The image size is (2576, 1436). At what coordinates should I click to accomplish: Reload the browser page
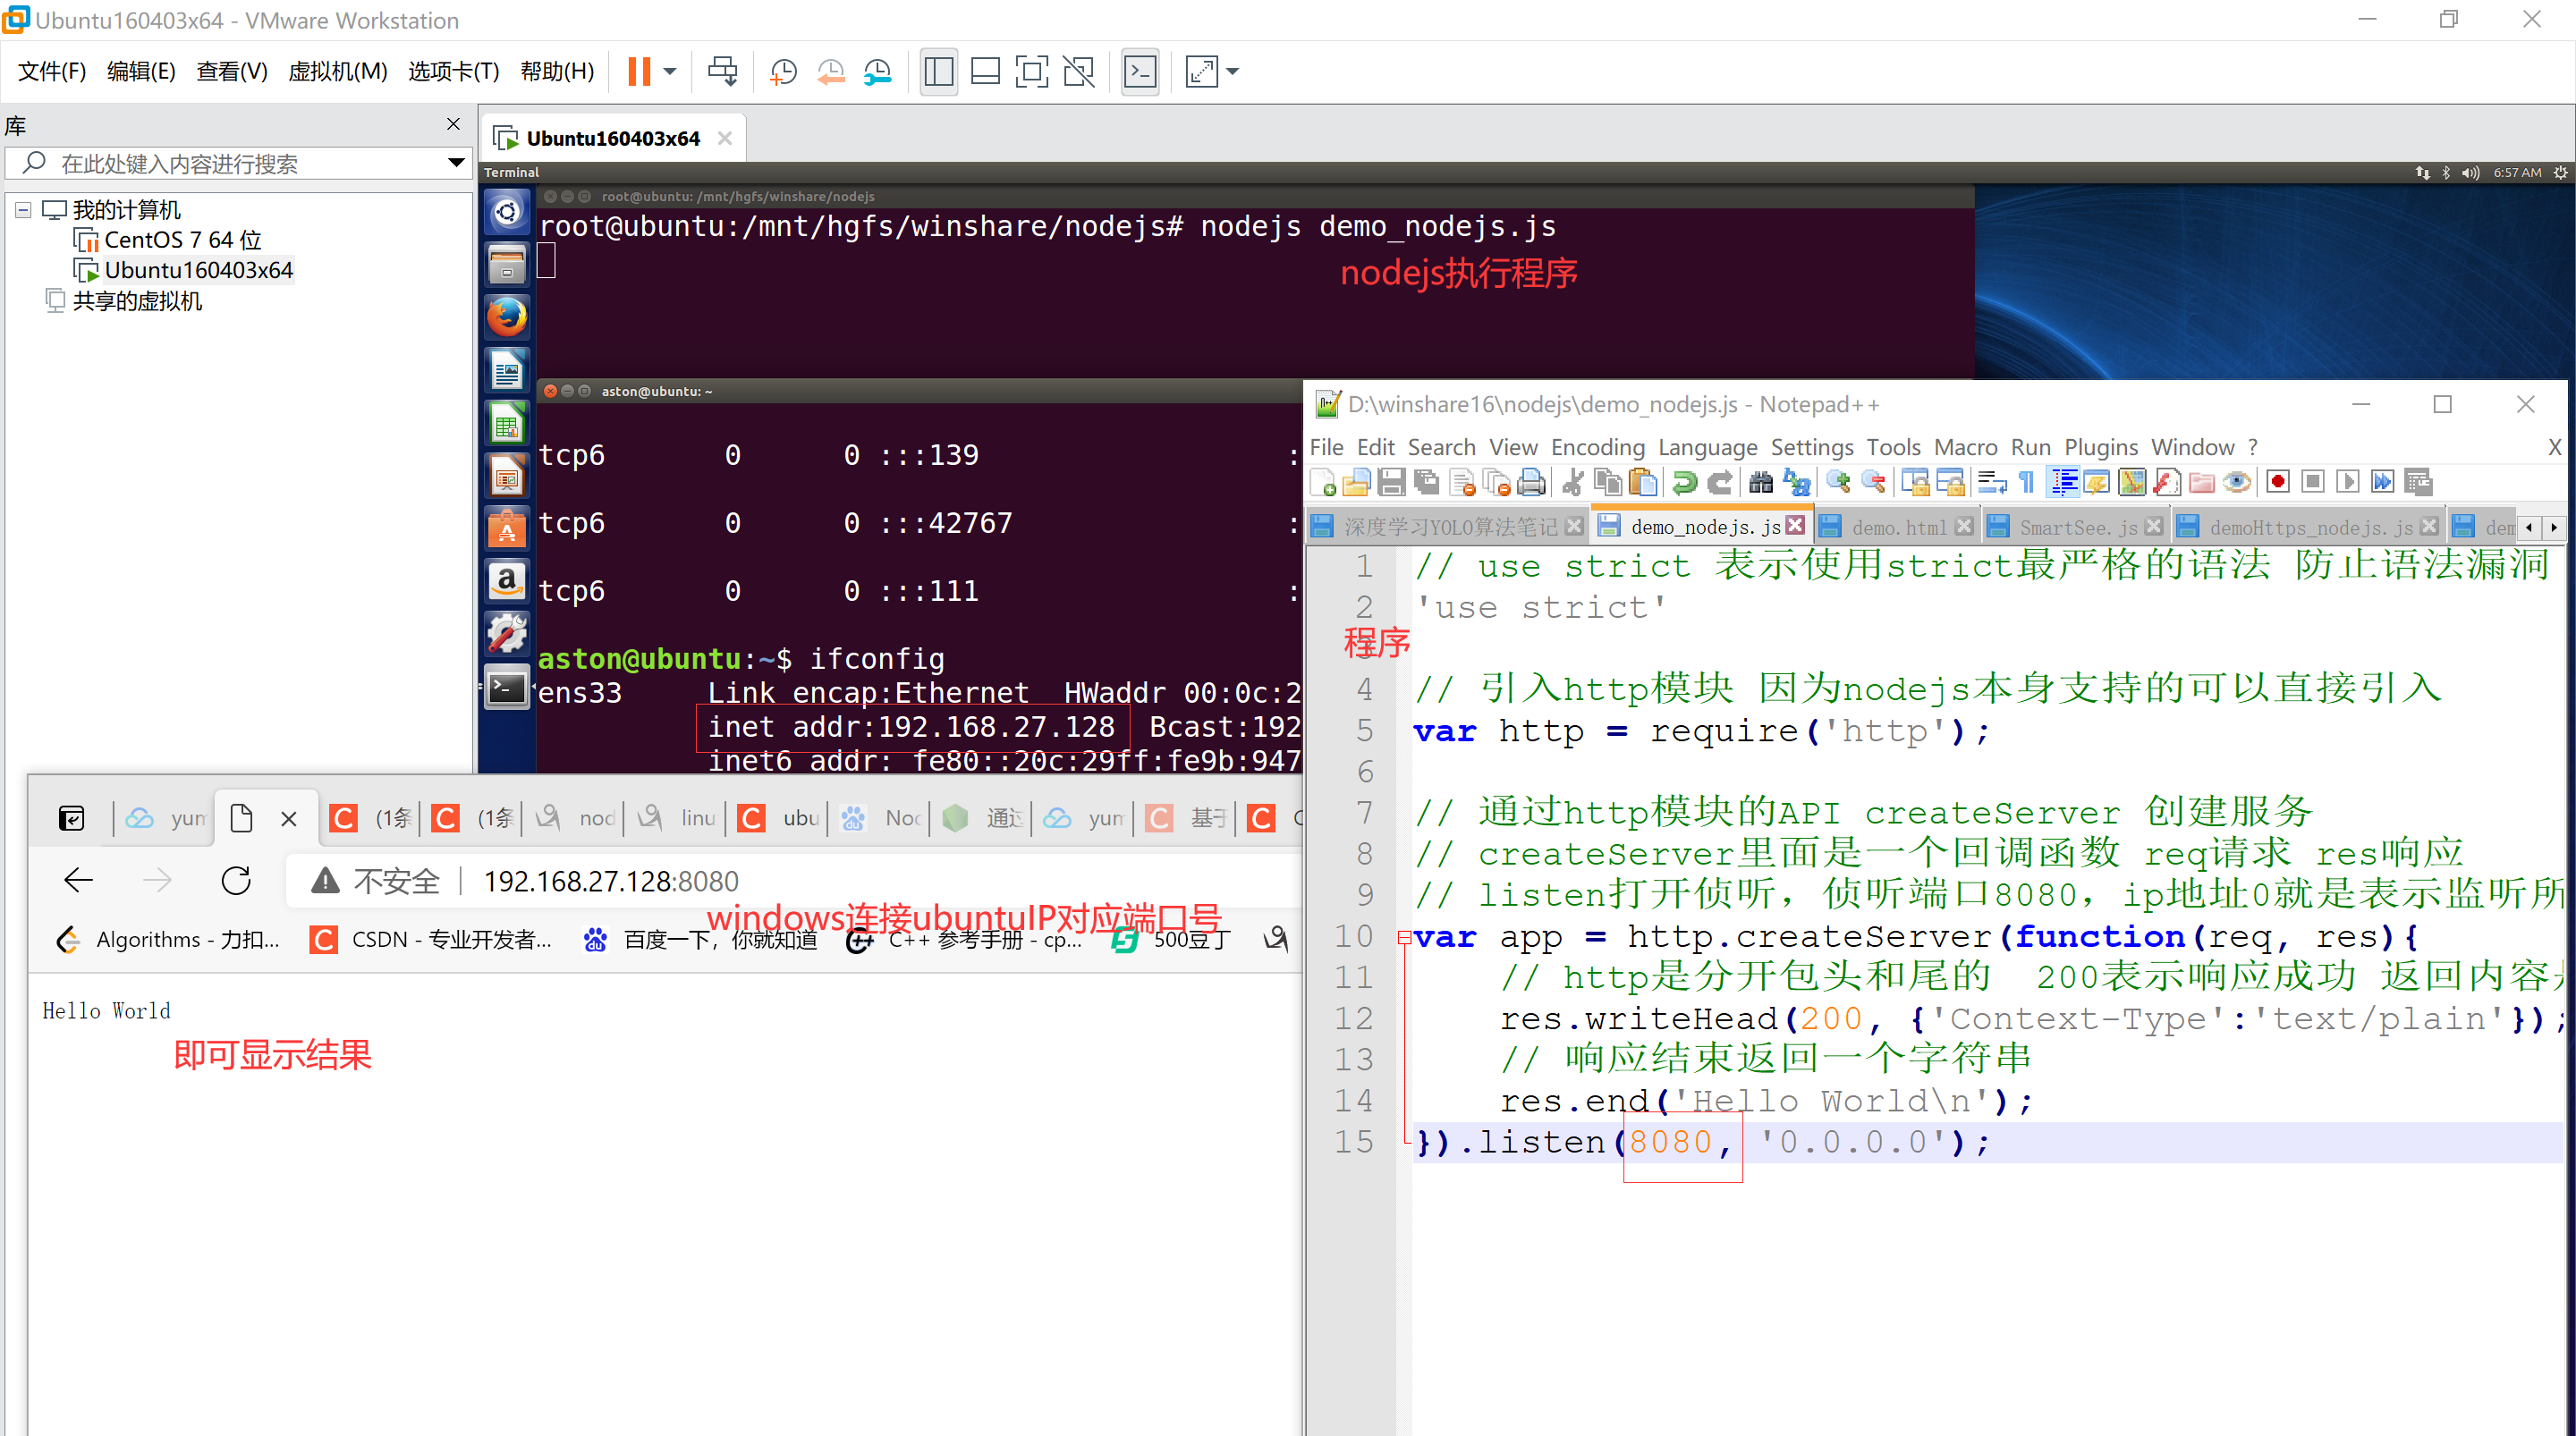point(236,881)
